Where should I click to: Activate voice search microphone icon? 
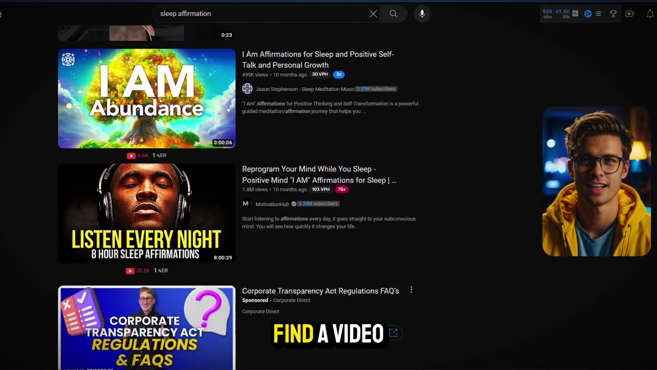coord(422,14)
